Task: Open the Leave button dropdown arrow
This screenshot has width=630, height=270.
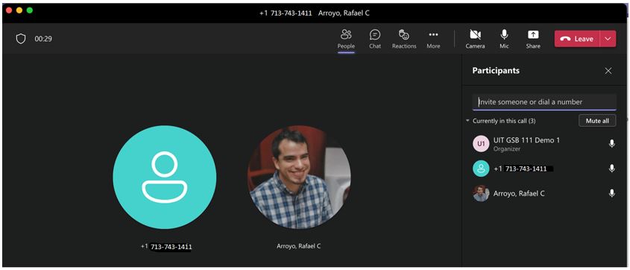Action: tap(608, 39)
